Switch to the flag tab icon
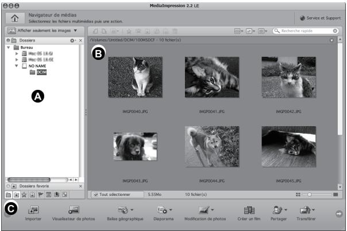The image size is (347, 231). (40, 195)
